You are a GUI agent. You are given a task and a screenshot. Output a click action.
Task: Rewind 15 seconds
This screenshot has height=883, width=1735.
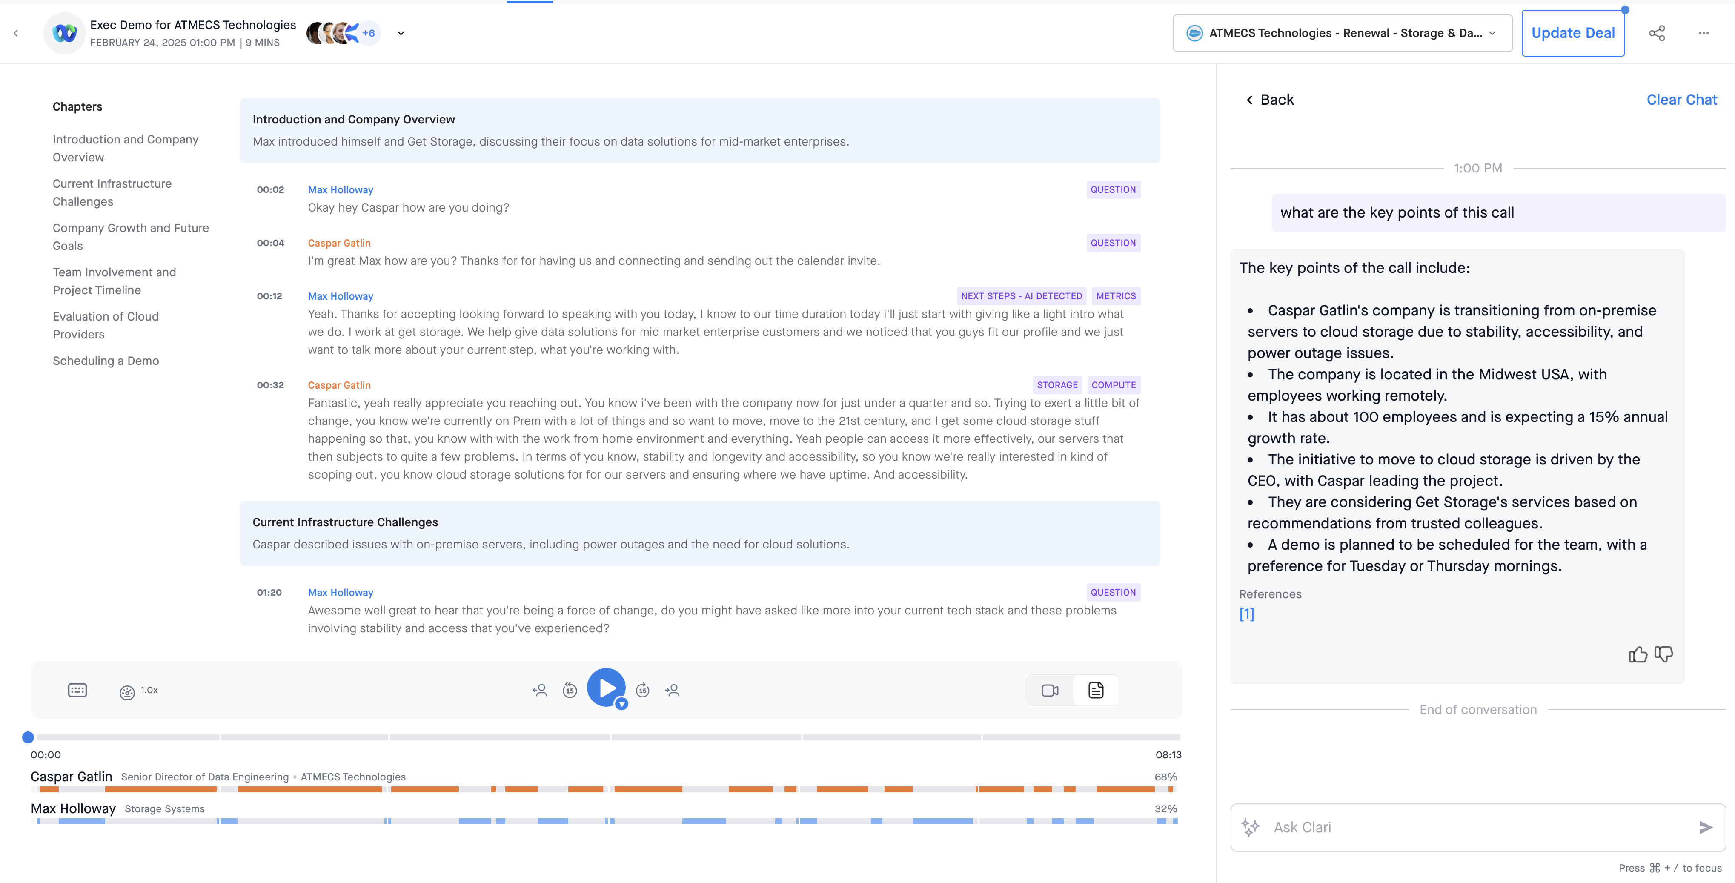point(570,690)
